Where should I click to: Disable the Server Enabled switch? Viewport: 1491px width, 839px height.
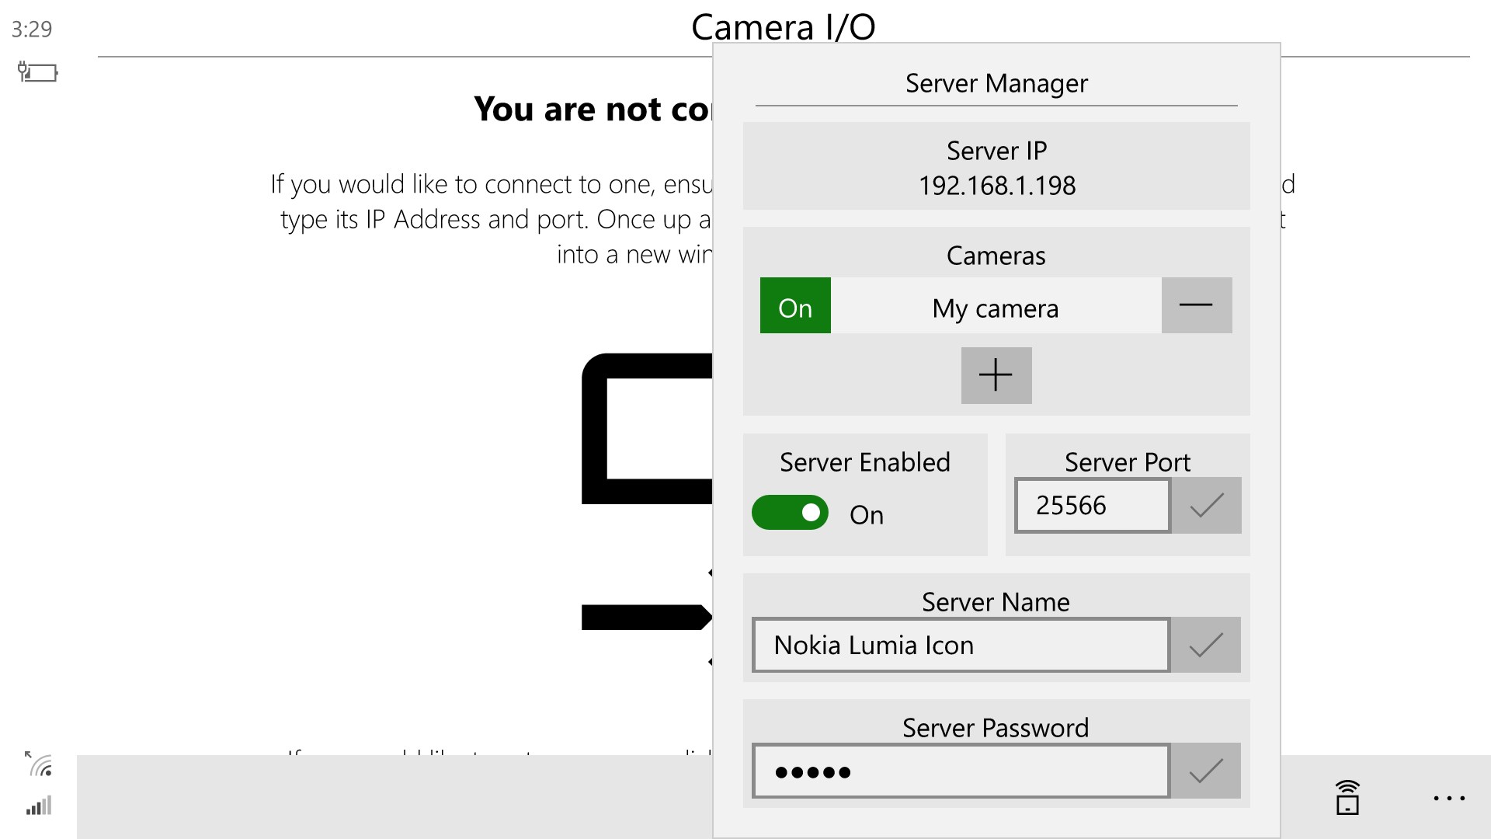pyautogui.click(x=790, y=513)
